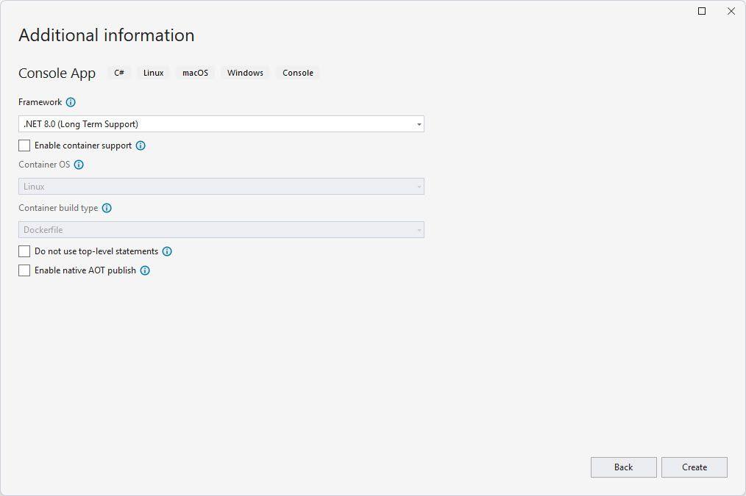Open the Container build type Dockerfile dropdown
Screen dimensions: 746x496
click(221, 230)
